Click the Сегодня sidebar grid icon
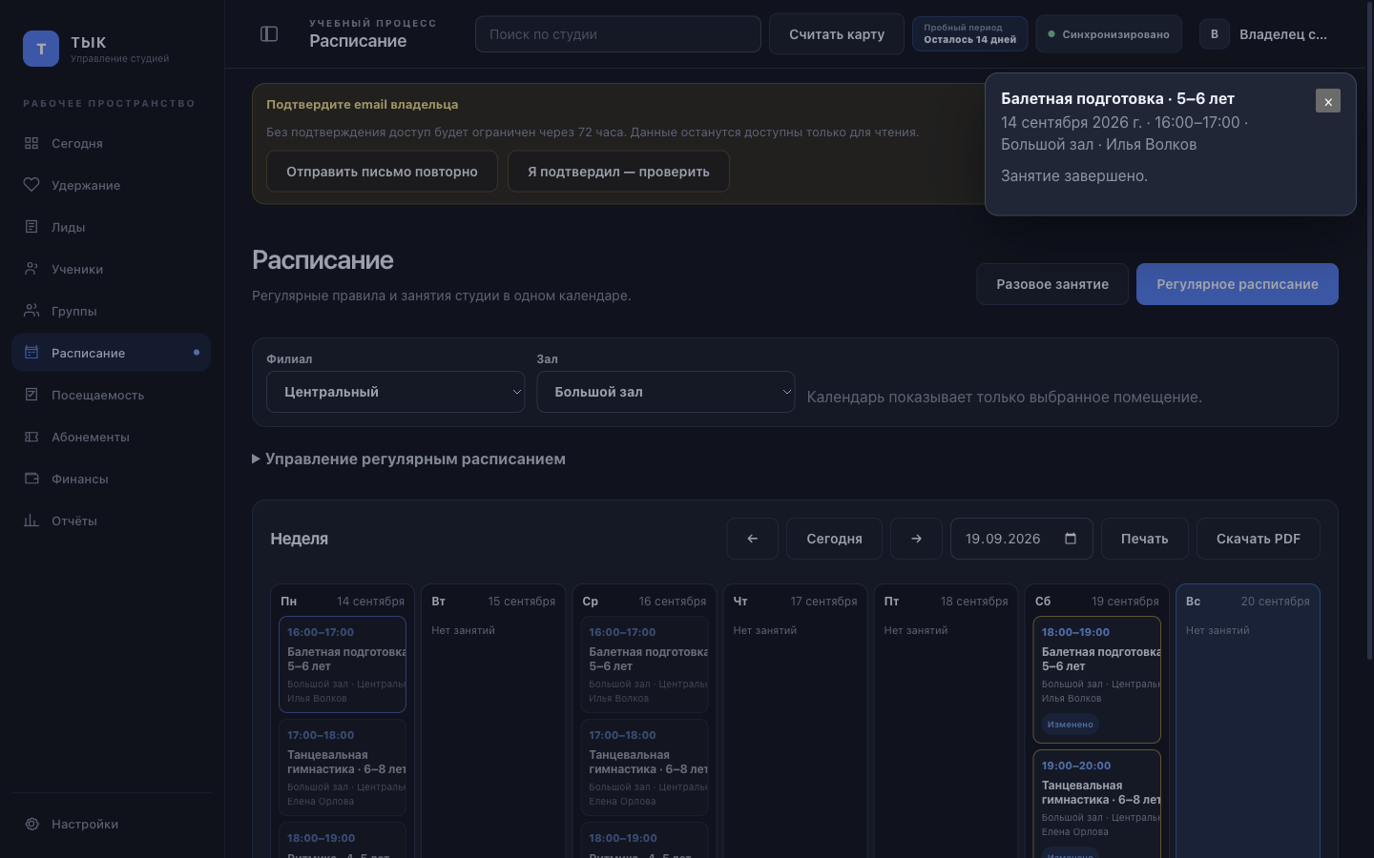This screenshot has height=858, width=1374. pos(31,143)
